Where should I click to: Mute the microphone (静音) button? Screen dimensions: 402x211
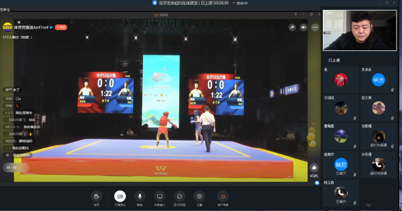pyautogui.click(x=140, y=196)
